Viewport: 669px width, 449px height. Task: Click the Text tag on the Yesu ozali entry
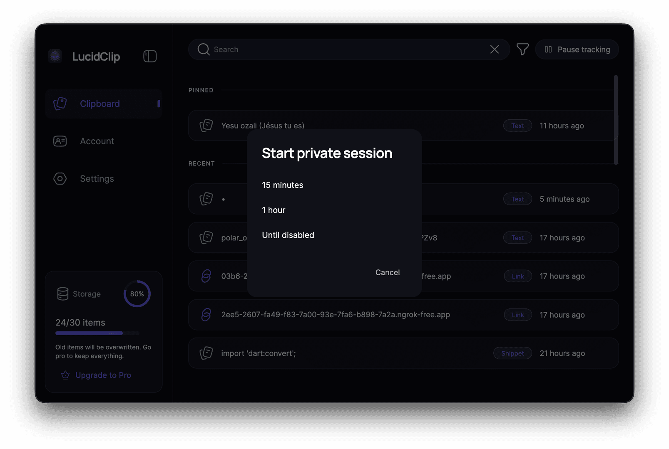tap(517, 125)
